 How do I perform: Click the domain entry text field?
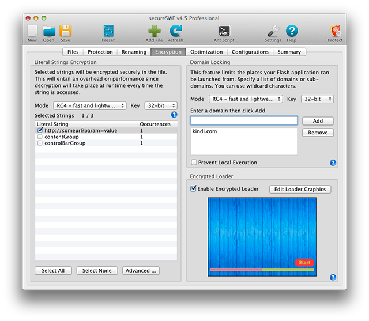[244, 121]
